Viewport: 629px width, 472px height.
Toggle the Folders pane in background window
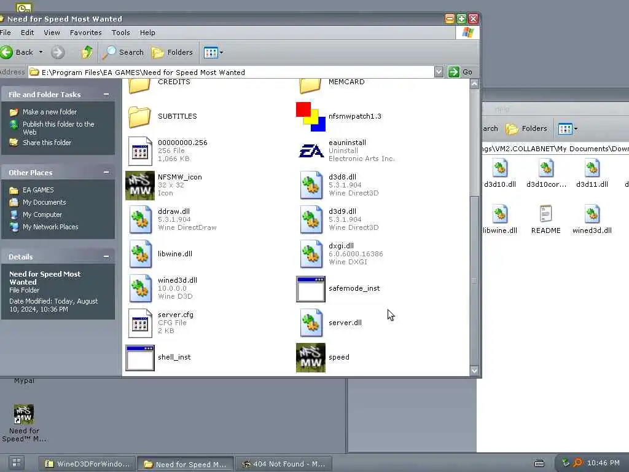tap(526, 129)
